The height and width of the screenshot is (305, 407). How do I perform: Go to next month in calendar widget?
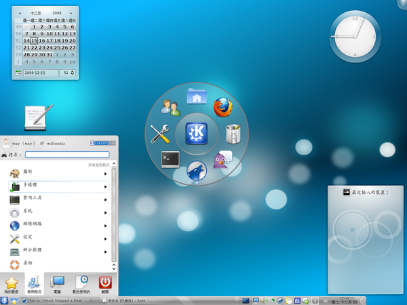pyautogui.click(x=73, y=13)
